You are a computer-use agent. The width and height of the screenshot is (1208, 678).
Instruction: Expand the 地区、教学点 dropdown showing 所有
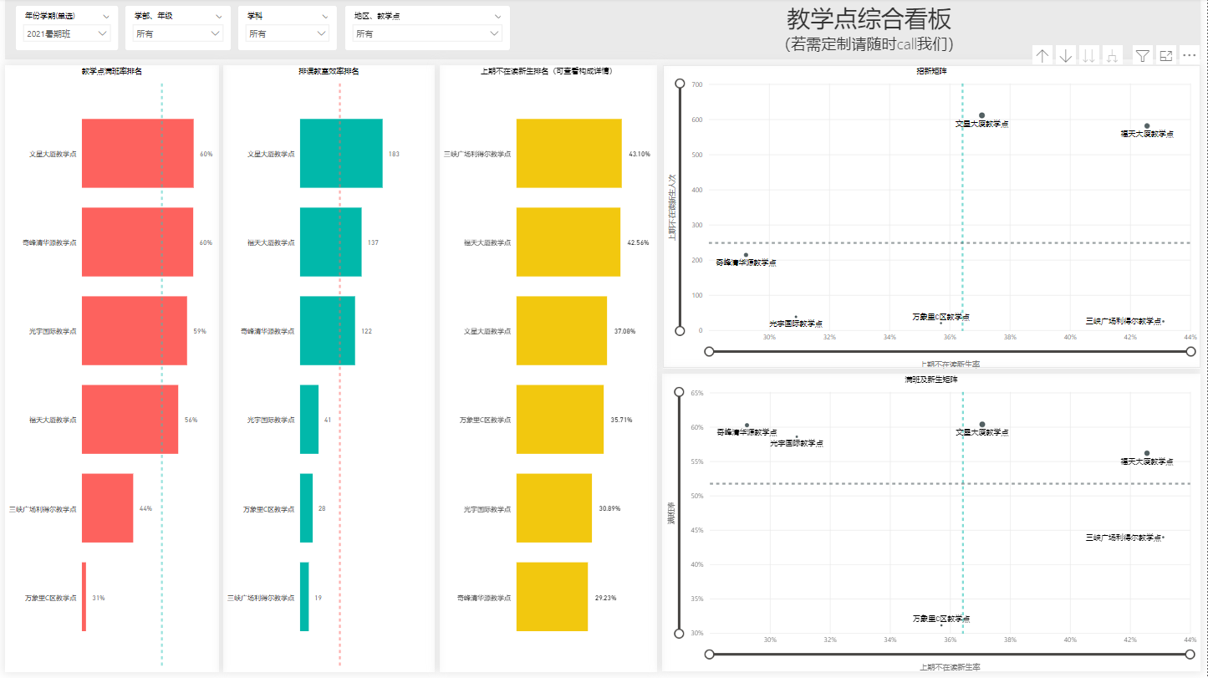(x=427, y=33)
